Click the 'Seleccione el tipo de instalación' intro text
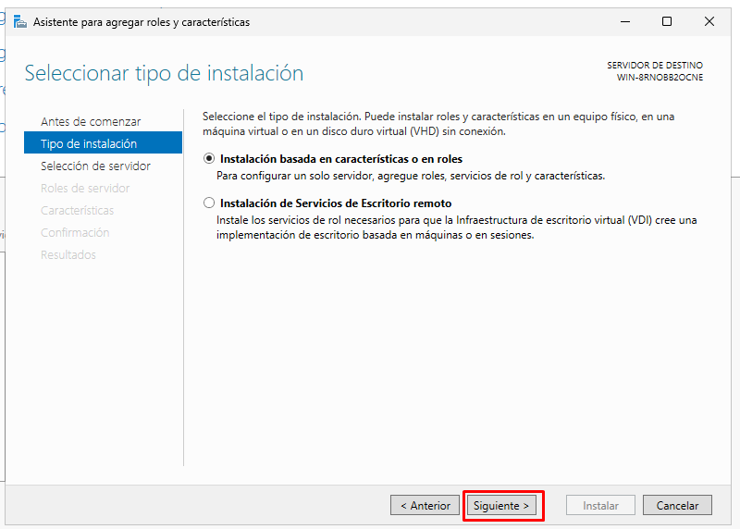 [x=438, y=124]
